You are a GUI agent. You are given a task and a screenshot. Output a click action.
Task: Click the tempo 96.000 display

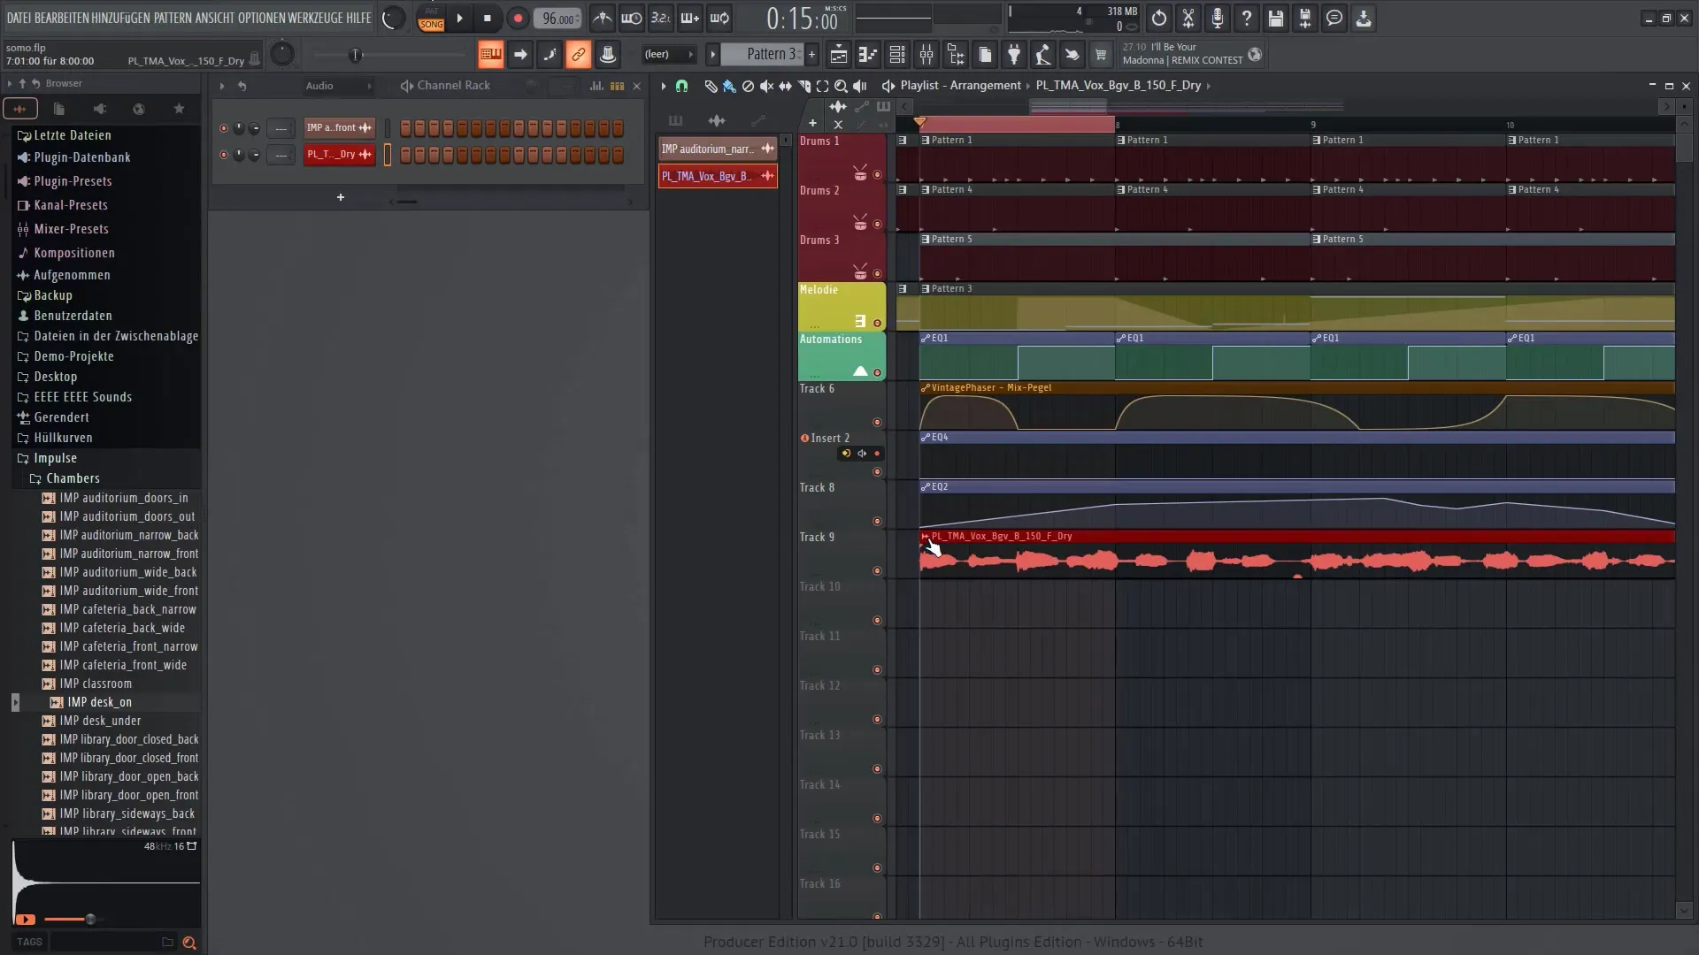tap(557, 19)
